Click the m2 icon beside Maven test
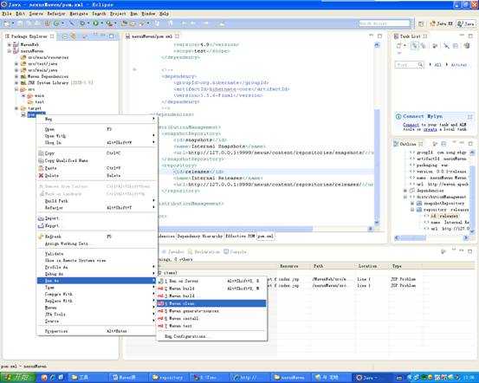479x383 pixels. click(161, 326)
